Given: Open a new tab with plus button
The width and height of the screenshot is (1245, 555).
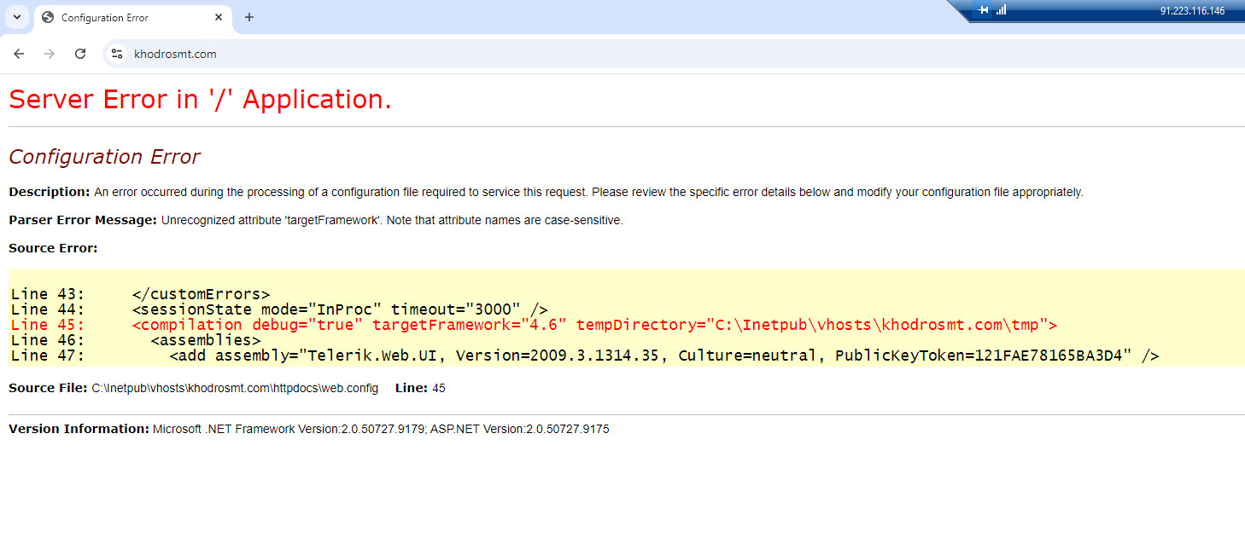Looking at the screenshot, I should tap(249, 17).
